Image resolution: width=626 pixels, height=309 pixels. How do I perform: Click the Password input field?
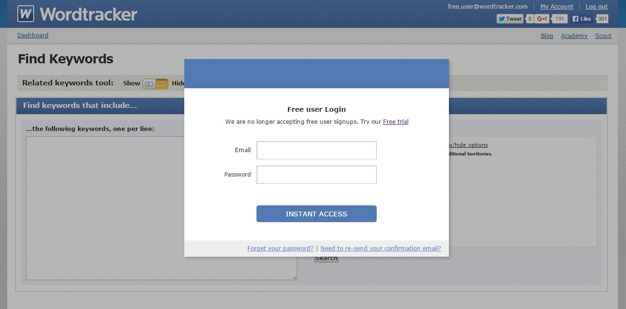tap(316, 175)
